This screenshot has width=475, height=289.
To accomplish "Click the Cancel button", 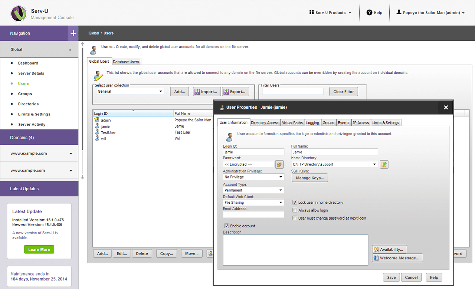I will point(411,277).
